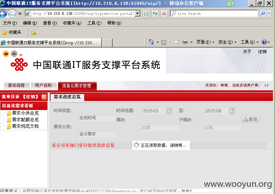Expand the address bar dropdown
This screenshot has width=275, height=194.
point(137,13)
